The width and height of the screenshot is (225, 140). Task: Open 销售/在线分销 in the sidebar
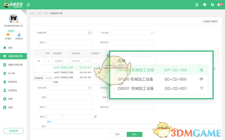tap(13, 65)
